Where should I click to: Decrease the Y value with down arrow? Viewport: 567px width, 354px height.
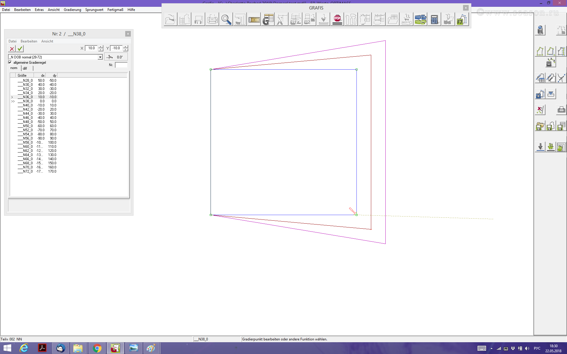(x=126, y=50)
